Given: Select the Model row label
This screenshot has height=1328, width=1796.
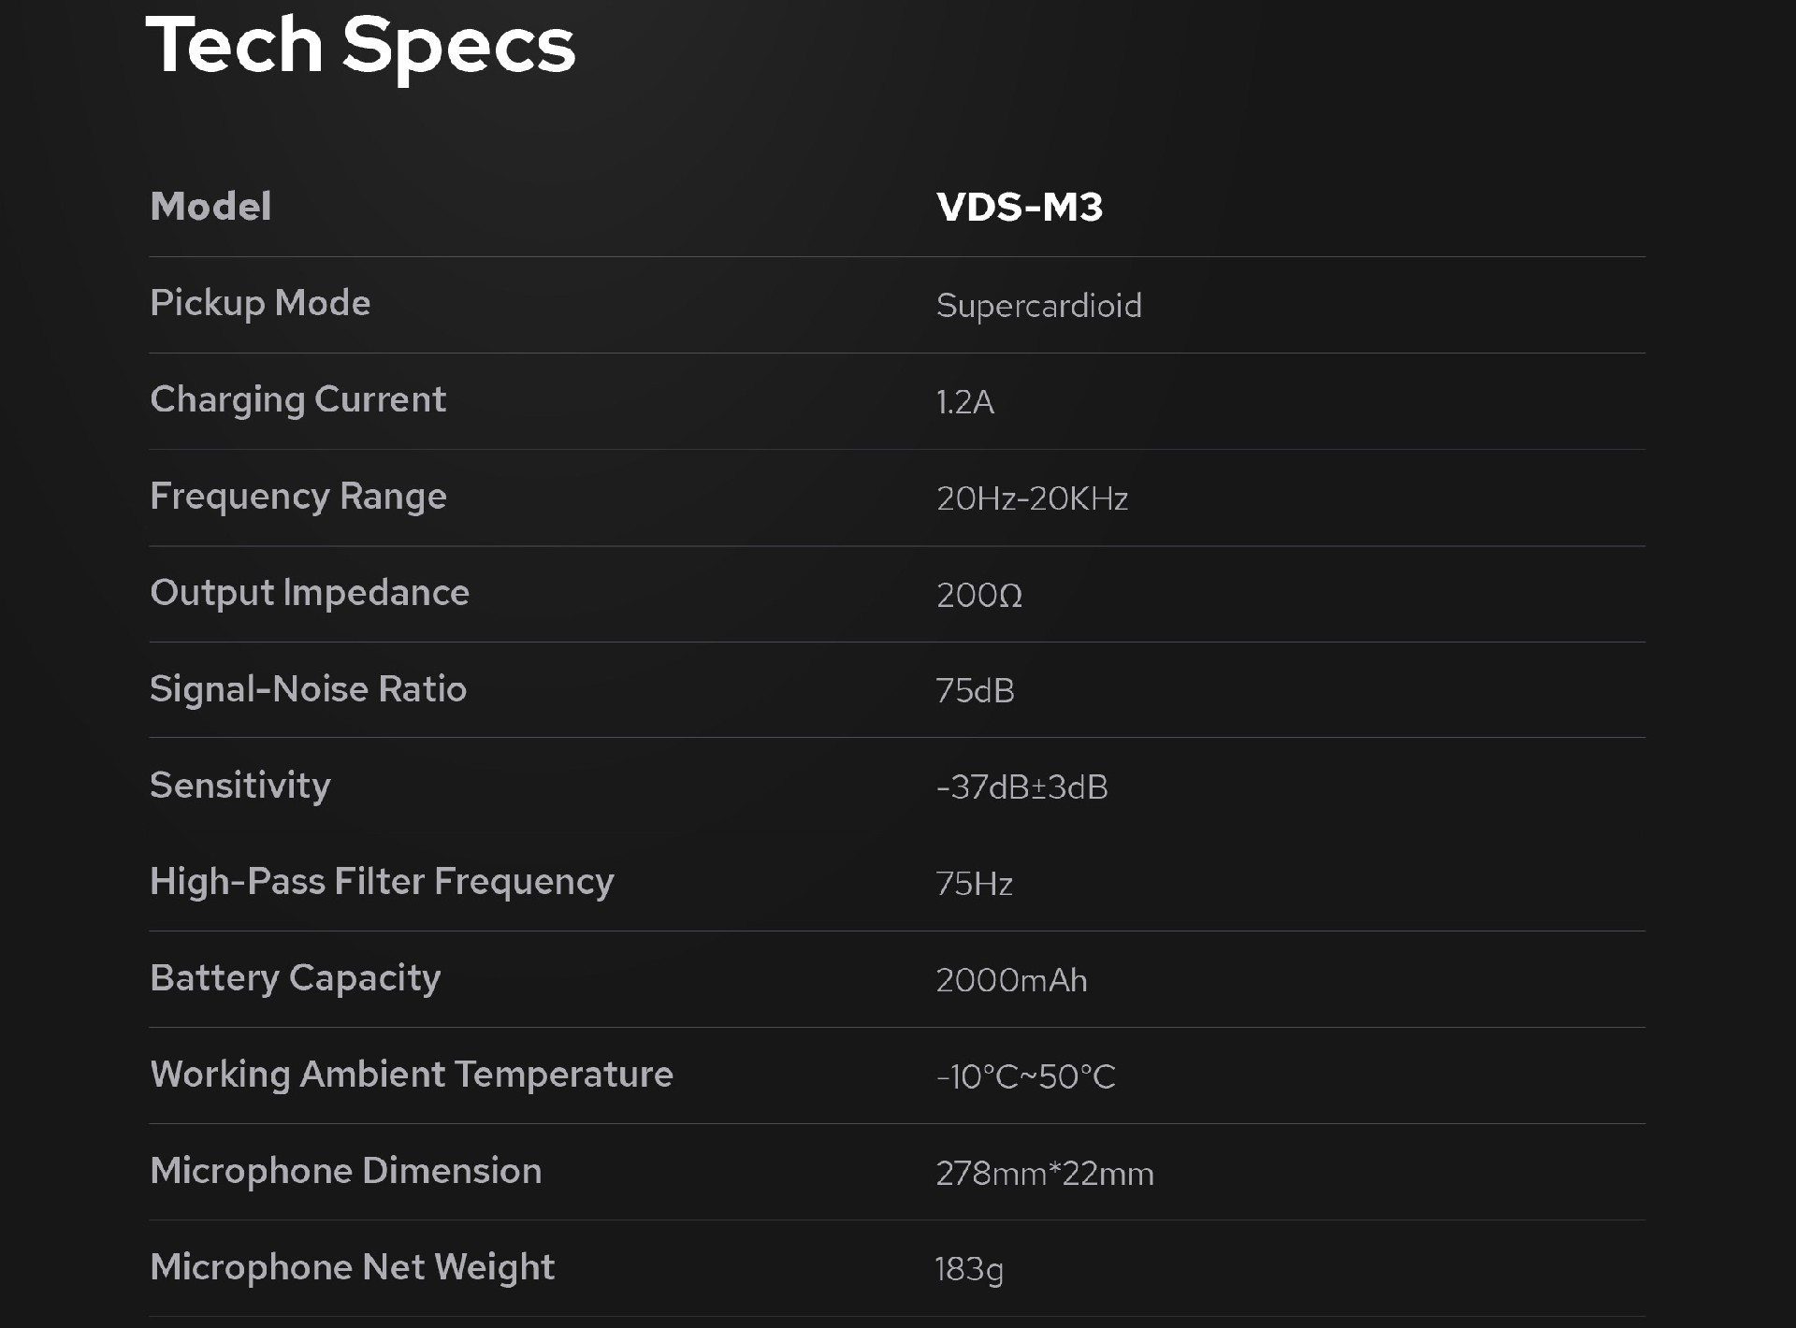Looking at the screenshot, I should coord(210,207).
